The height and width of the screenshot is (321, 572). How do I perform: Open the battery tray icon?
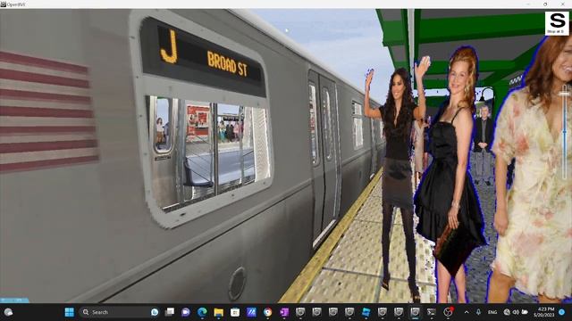[525, 312]
